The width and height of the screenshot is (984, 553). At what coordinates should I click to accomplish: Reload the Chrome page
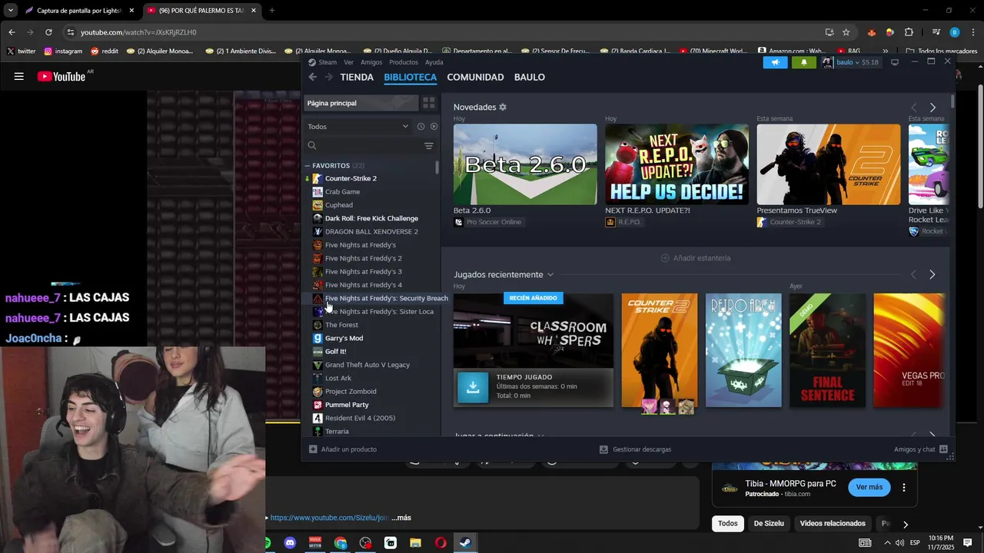pos(48,32)
